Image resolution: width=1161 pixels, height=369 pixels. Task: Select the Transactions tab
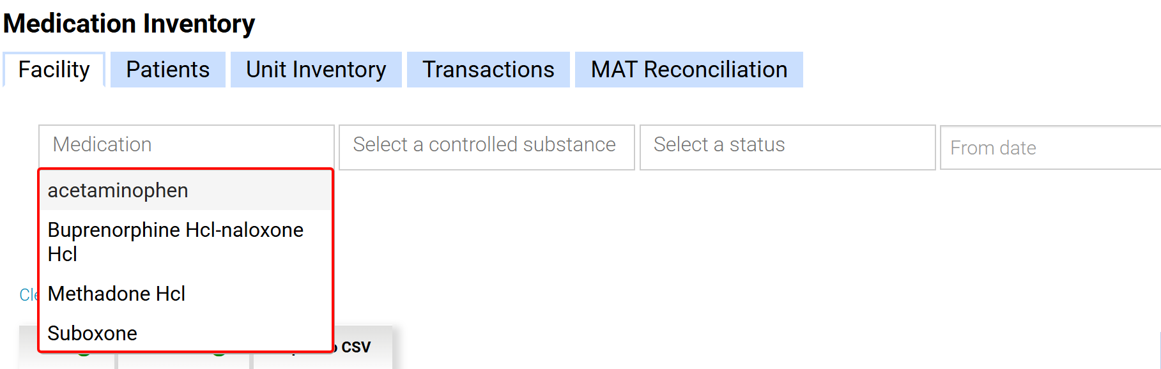click(488, 70)
